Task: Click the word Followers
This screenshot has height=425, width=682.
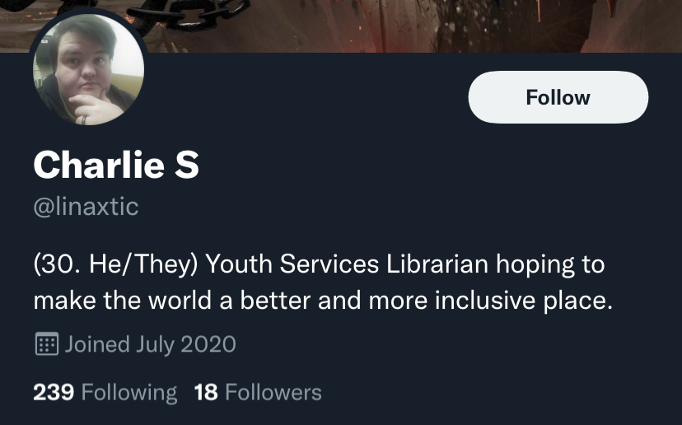Action: (x=273, y=392)
